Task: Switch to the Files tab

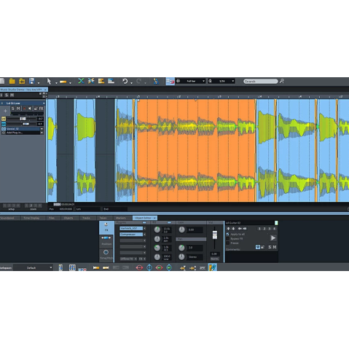Action: coord(52,218)
